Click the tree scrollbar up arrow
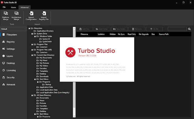 coord(74,28)
